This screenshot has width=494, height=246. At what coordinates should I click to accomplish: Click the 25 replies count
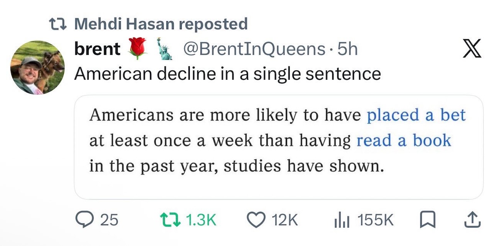[109, 220]
